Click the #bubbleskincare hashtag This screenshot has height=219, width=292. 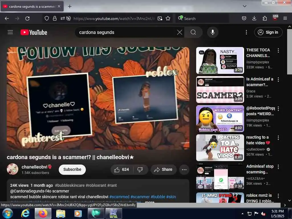click(x=70, y=185)
